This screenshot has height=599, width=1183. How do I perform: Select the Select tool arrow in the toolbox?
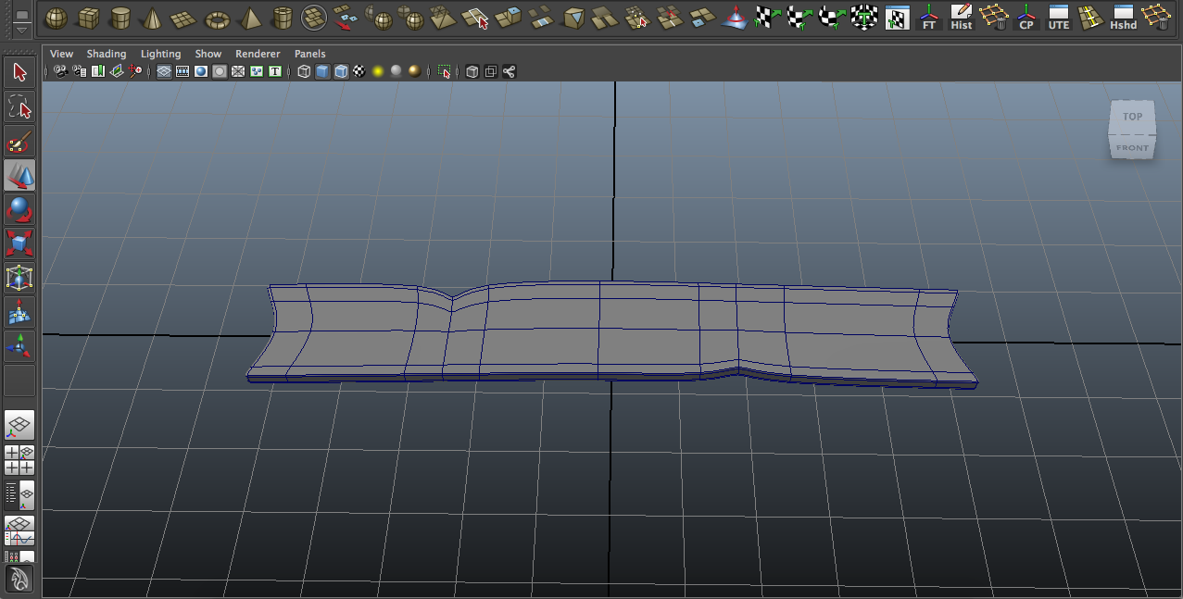pyautogui.click(x=19, y=71)
